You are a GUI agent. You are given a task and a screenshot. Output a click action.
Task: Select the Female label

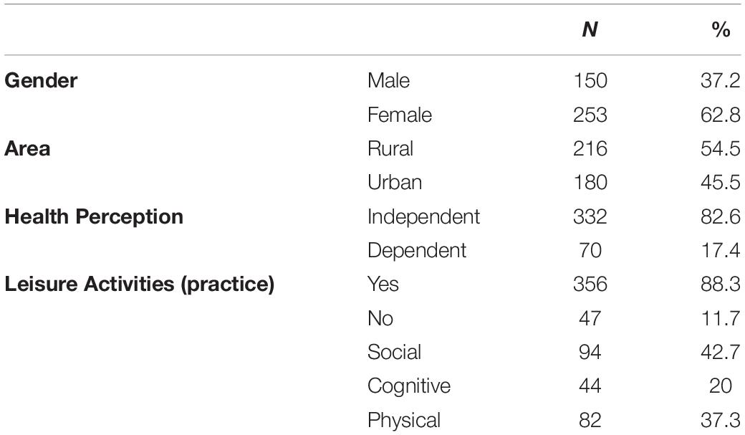pyautogui.click(x=400, y=115)
